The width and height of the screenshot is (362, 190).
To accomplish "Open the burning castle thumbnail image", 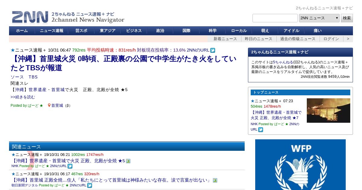I will point(329,110).
